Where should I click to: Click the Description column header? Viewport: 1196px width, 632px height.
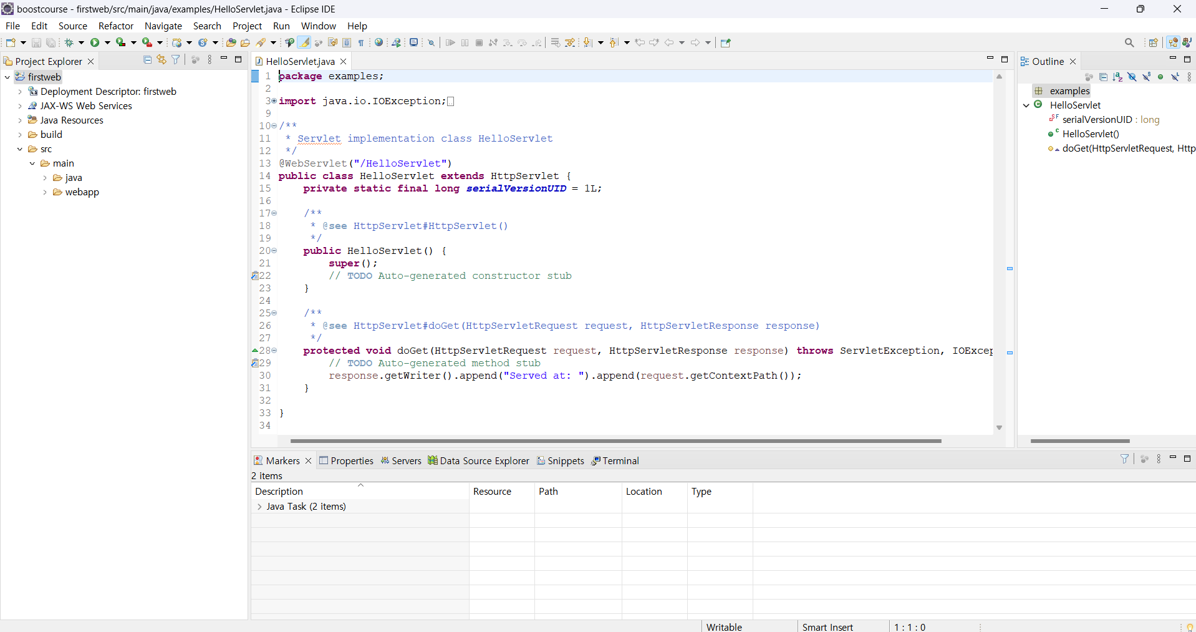click(x=360, y=492)
